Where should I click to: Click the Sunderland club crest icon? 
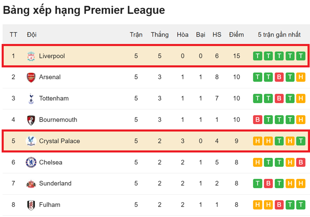31,184
